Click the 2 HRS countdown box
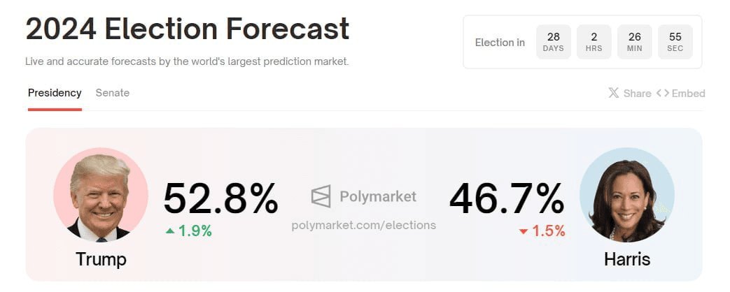Viewport: 730px width, 292px height. point(594,42)
